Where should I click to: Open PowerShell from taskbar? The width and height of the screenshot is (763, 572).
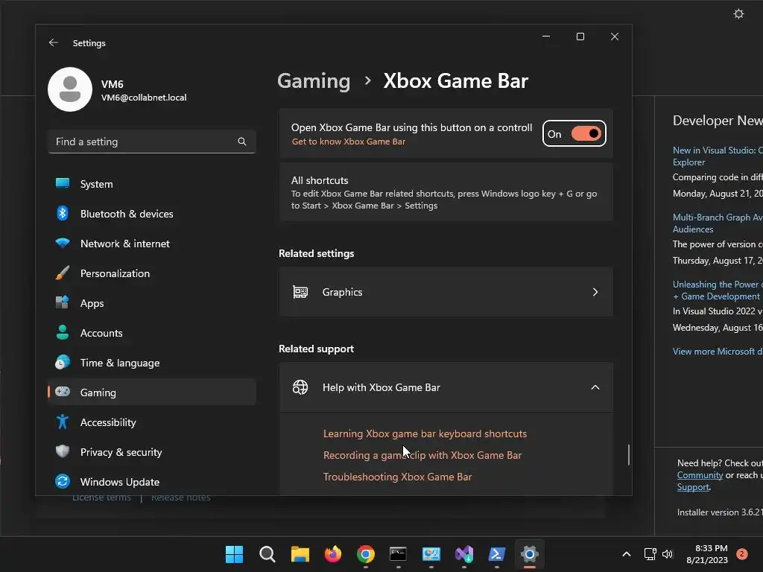(x=497, y=554)
